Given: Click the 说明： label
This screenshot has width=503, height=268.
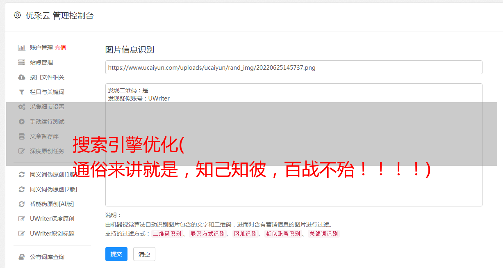Looking at the screenshot, I should click(x=114, y=215).
